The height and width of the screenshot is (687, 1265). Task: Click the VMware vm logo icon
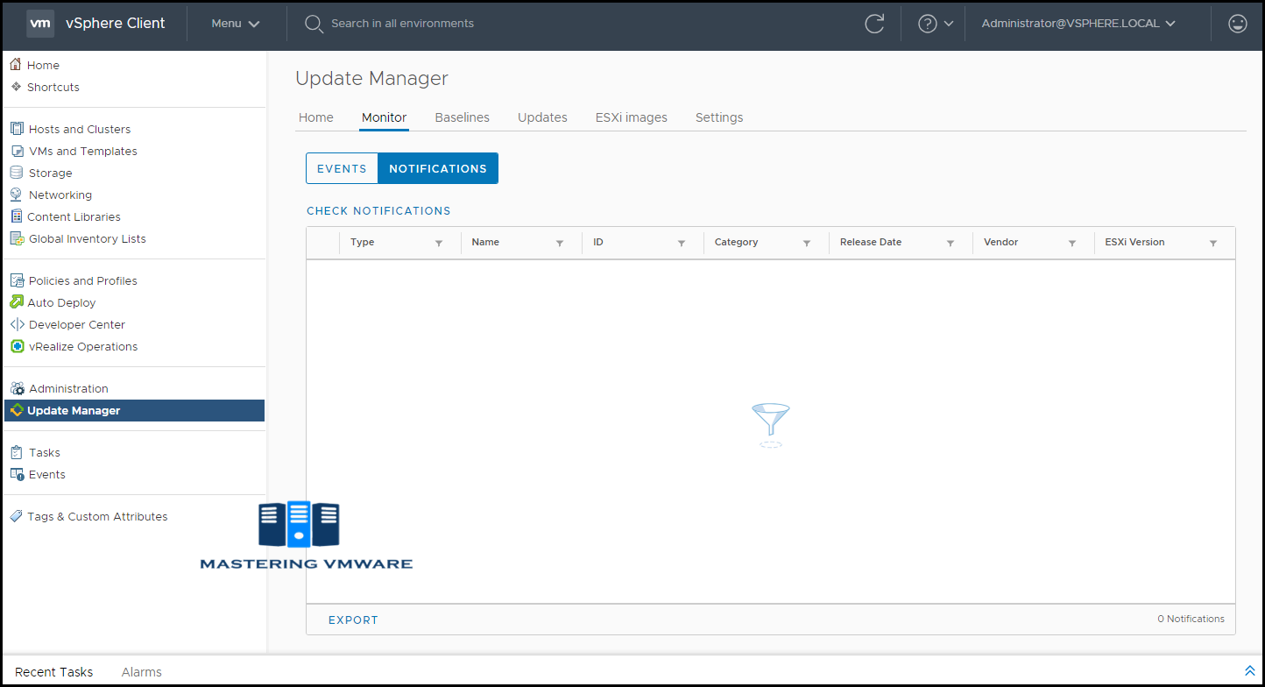41,24
